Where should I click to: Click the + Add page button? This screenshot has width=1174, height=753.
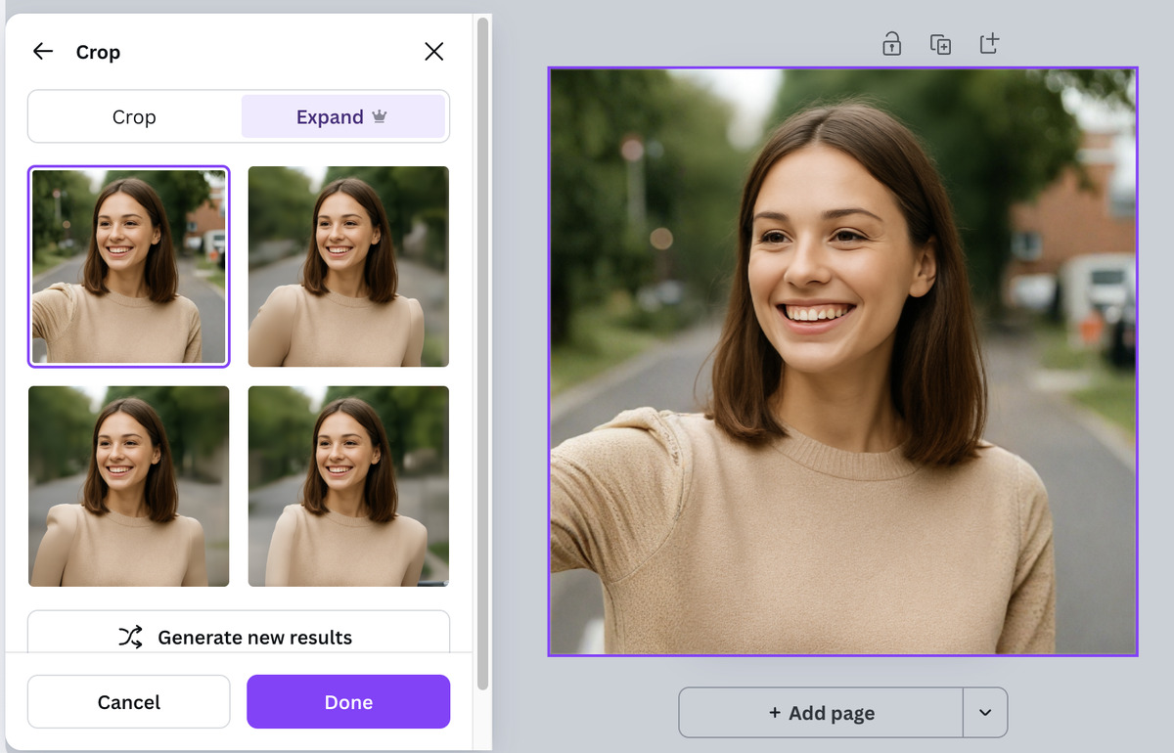tap(821, 713)
